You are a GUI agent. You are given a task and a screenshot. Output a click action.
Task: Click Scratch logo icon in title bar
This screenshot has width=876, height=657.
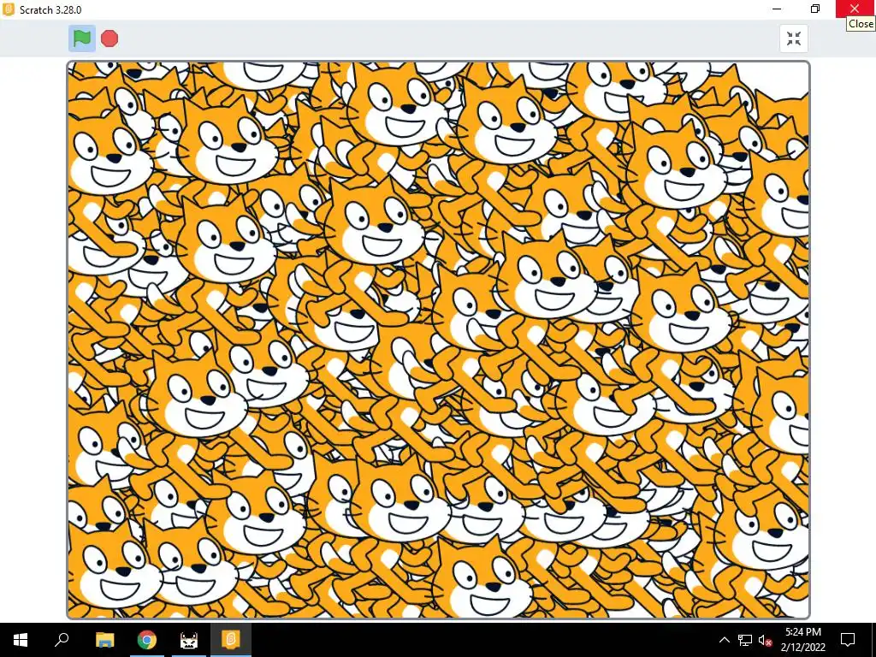[x=9, y=9]
